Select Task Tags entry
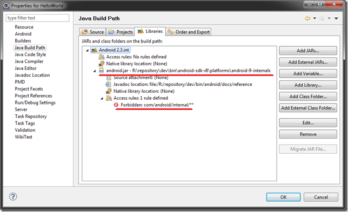 25,123
